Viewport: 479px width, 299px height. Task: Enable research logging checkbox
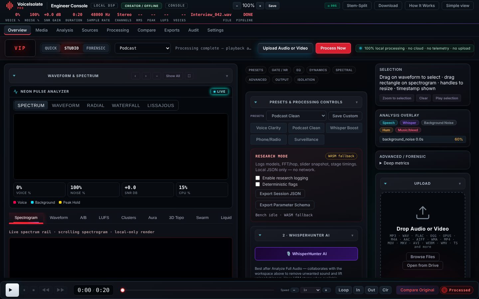click(x=257, y=178)
